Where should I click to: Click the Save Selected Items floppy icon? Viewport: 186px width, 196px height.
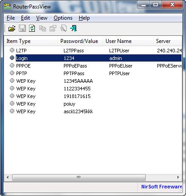click(x=22, y=28)
